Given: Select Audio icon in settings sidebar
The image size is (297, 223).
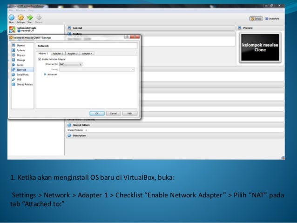Looking at the screenshot, I should click(13, 65).
